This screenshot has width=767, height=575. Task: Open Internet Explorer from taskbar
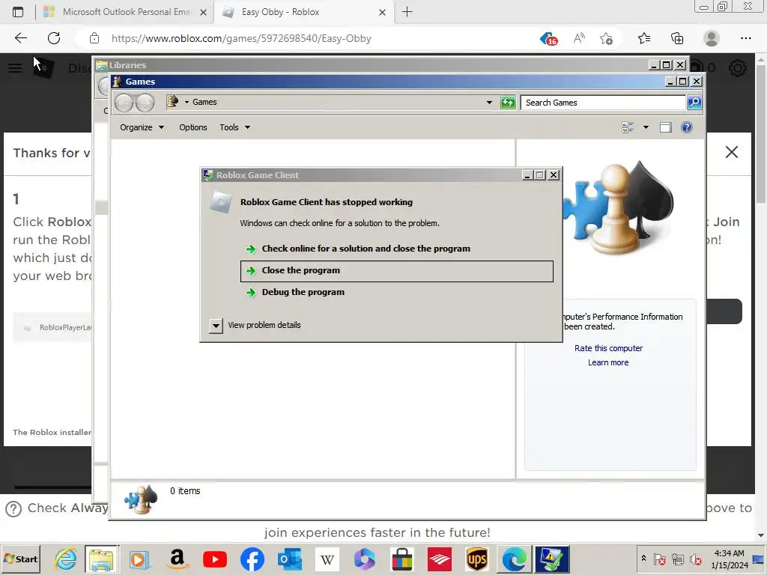[66, 559]
